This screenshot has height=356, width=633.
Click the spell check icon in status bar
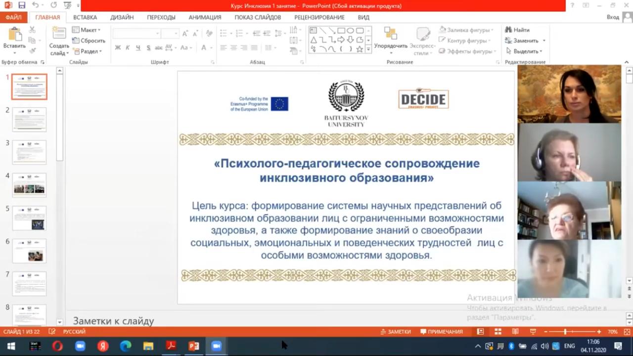52,332
